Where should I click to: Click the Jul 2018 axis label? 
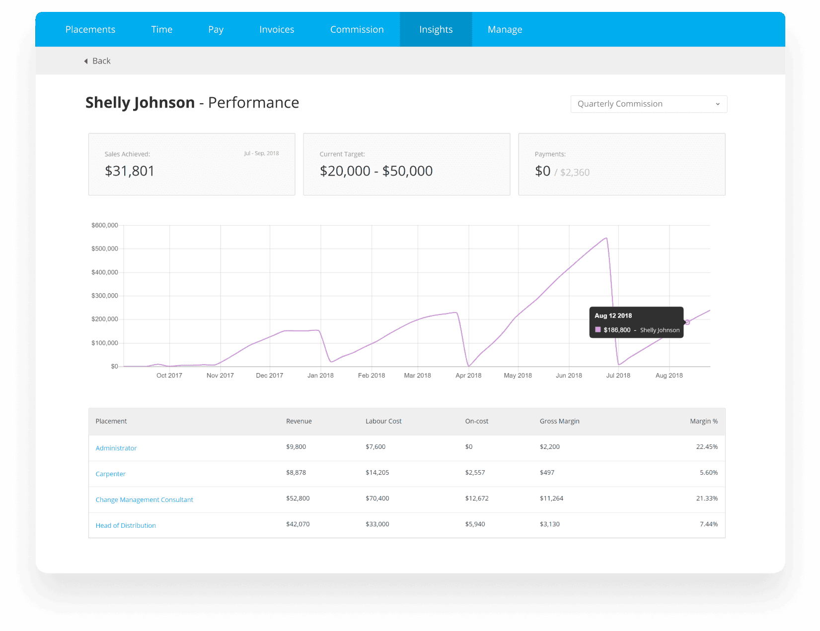pos(618,376)
